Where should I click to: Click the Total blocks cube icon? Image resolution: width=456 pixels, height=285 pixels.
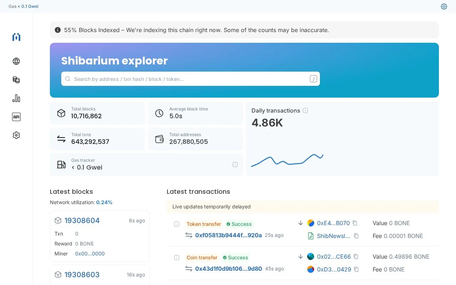(61, 113)
